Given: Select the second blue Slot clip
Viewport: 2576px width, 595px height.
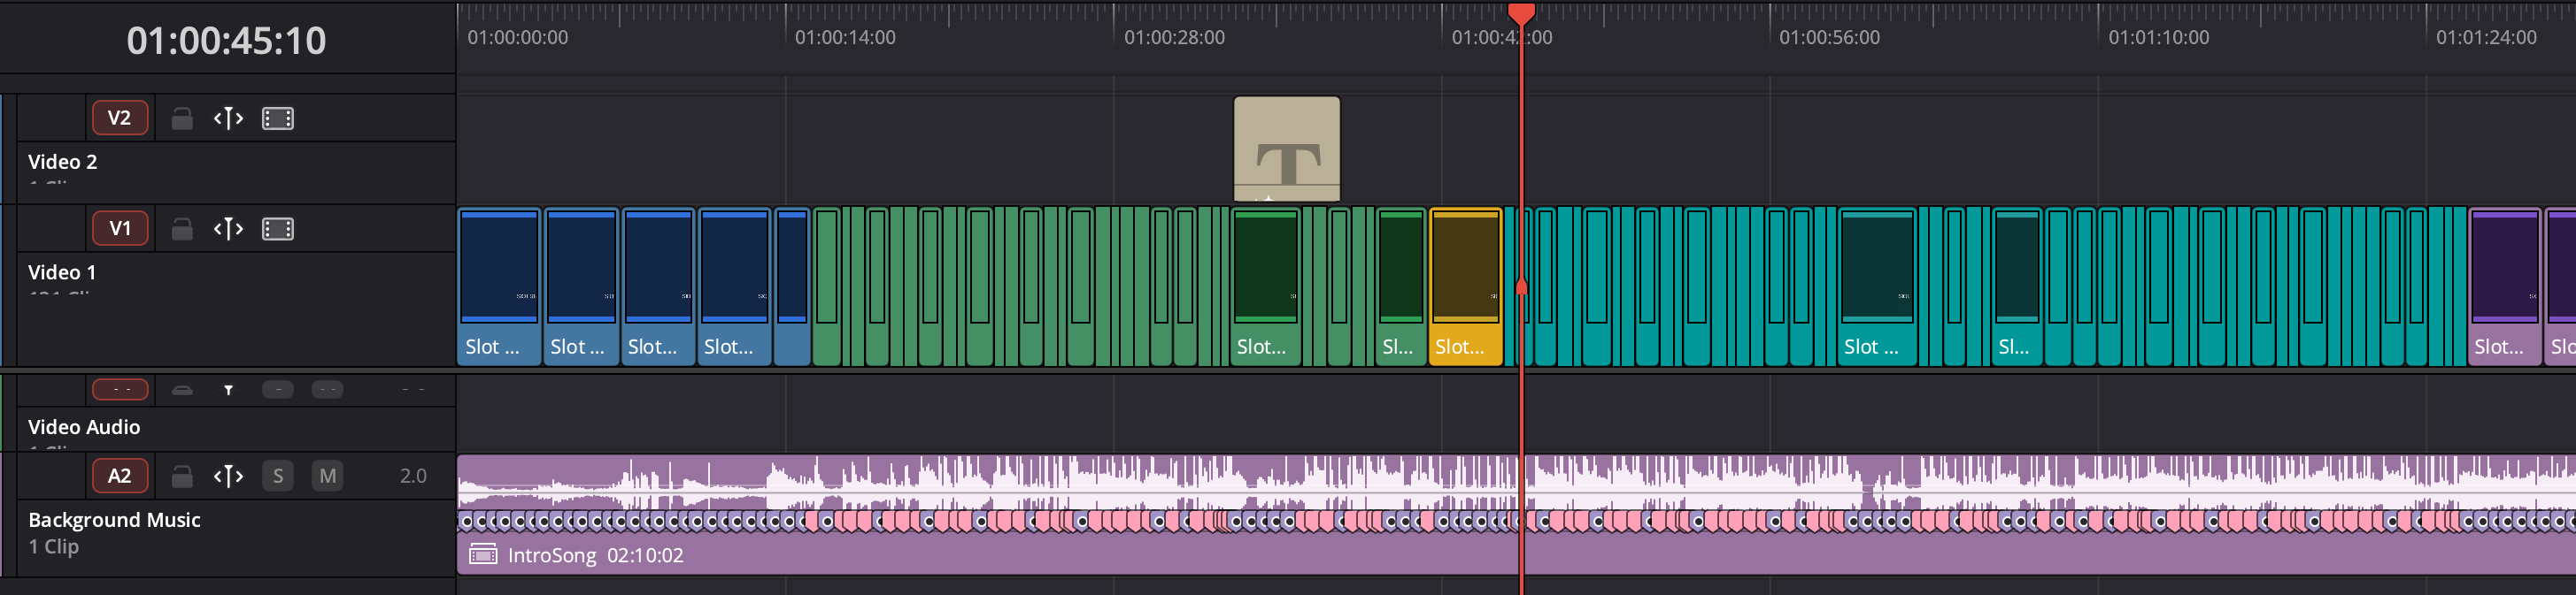Looking at the screenshot, I should 581,286.
